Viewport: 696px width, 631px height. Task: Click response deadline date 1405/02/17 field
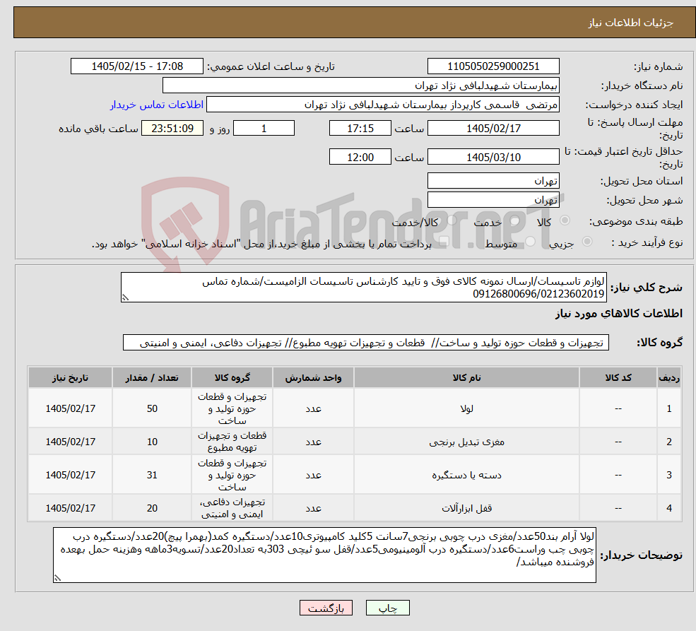pyautogui.click(x=493, y=128)
